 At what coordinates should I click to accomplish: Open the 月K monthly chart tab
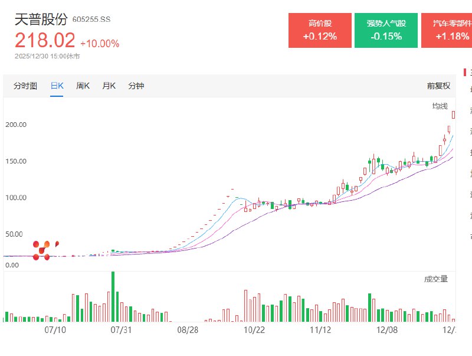[109, 86]
